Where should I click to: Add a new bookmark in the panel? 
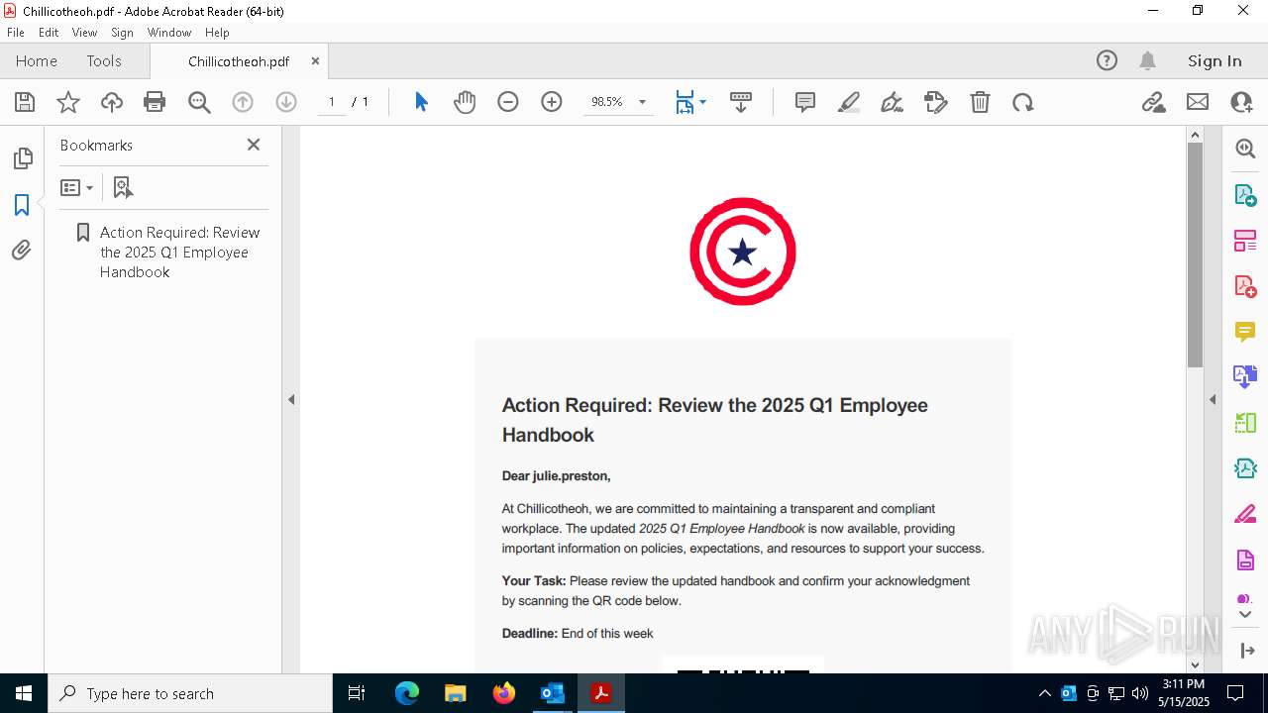pos(123,187)
